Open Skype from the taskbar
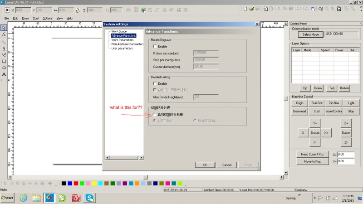The image size is (363, 204). [90, 198]
